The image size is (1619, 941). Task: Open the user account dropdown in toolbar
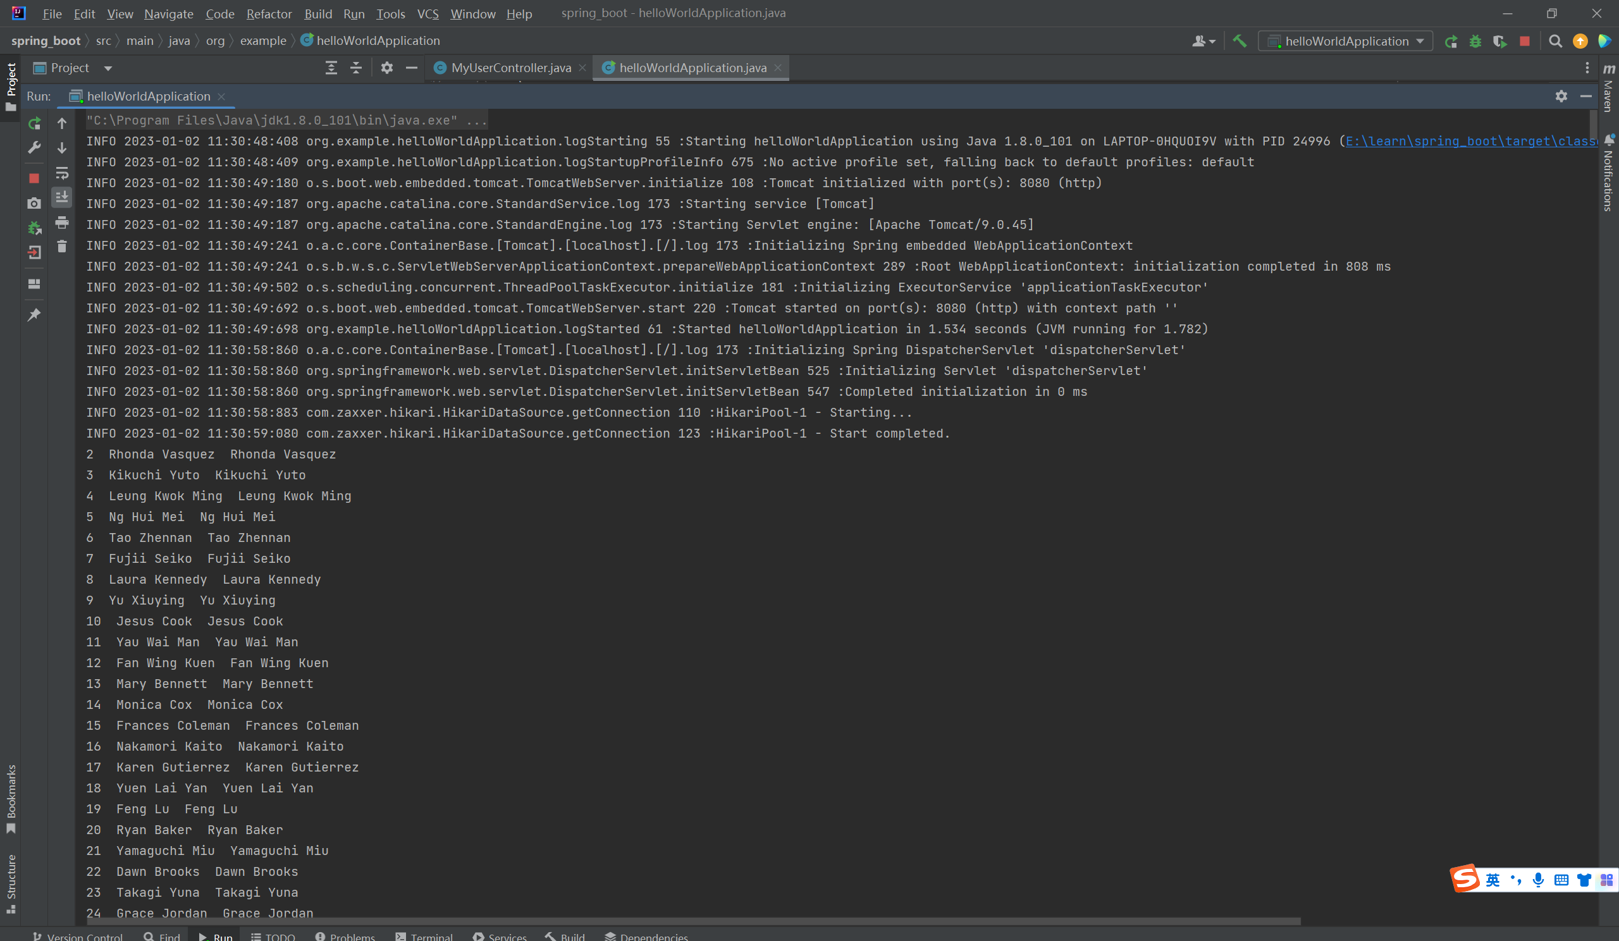[1203, 41]
